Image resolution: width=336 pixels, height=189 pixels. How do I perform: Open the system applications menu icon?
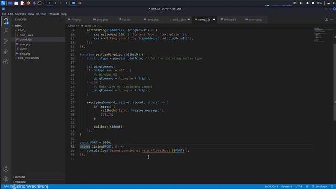click(x=3, y=3)
